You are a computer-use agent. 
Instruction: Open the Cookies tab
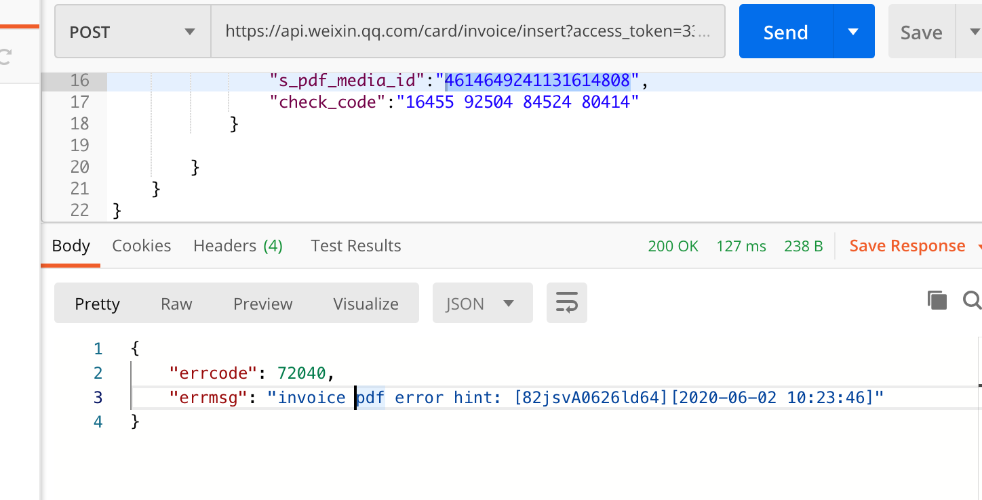(142, 246)
